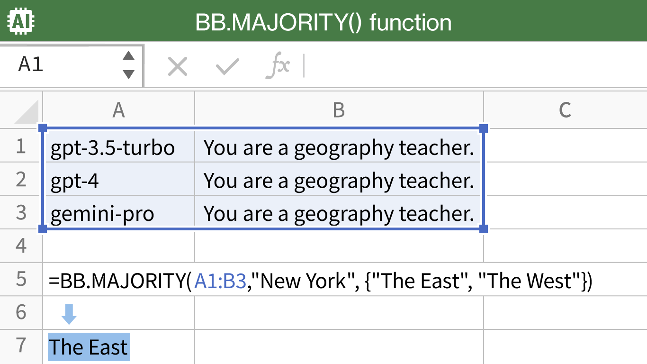This screenshot has height=364, width=647.
Task: Select column B header
Action: 339,110
